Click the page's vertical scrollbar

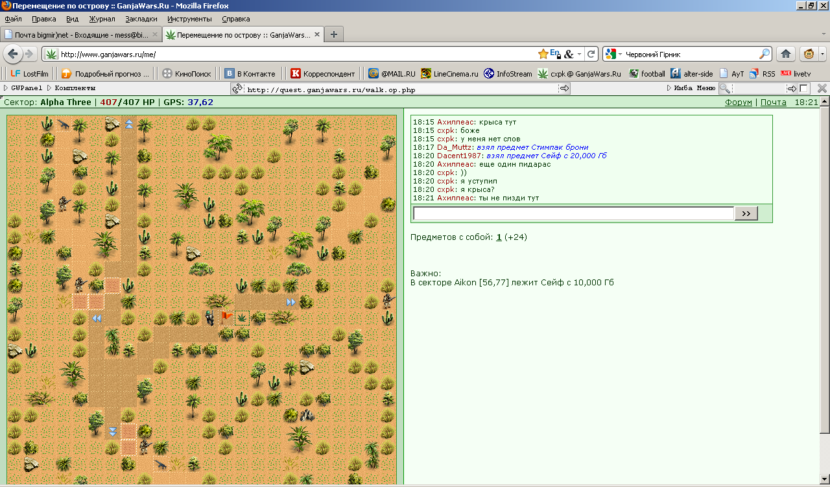tap(824, 259)
